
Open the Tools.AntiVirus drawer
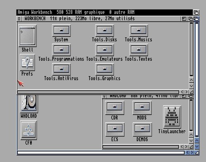coord(61,69)
